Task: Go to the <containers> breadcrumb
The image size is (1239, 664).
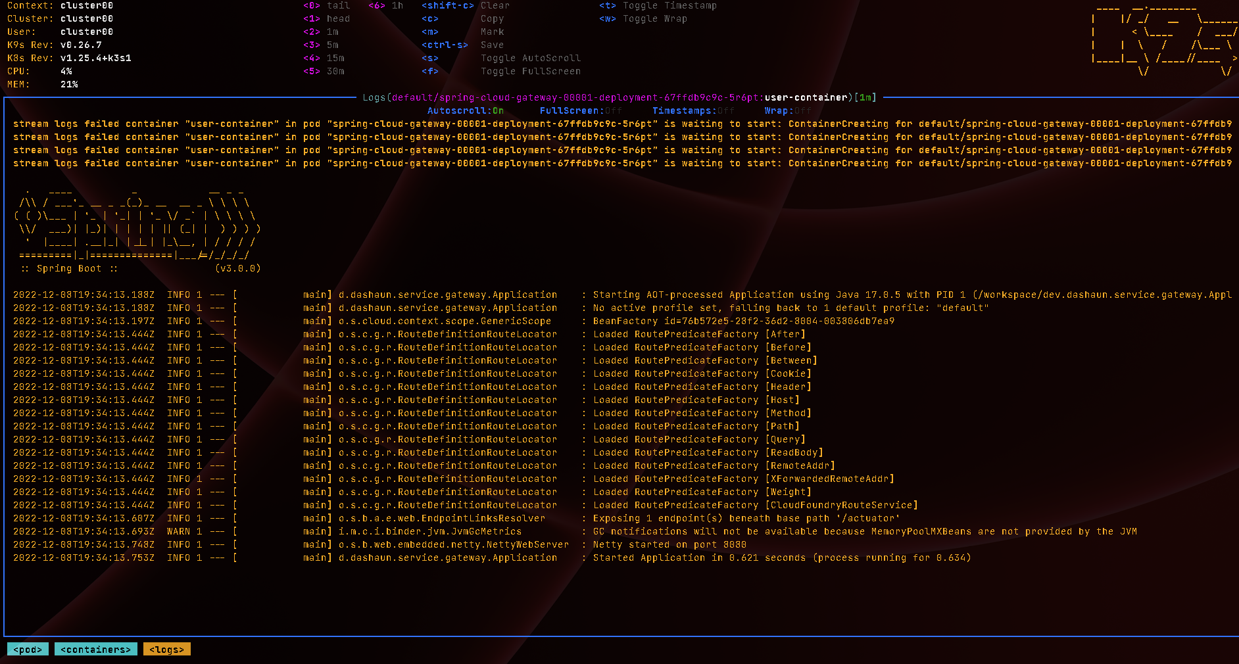Action: point(96,650)
